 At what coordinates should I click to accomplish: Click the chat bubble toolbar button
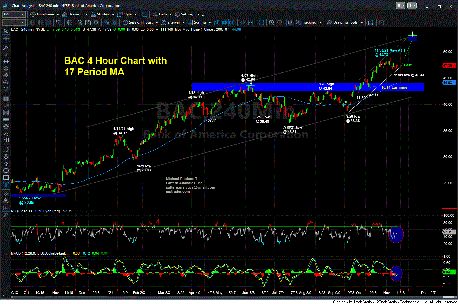(382, 22)
